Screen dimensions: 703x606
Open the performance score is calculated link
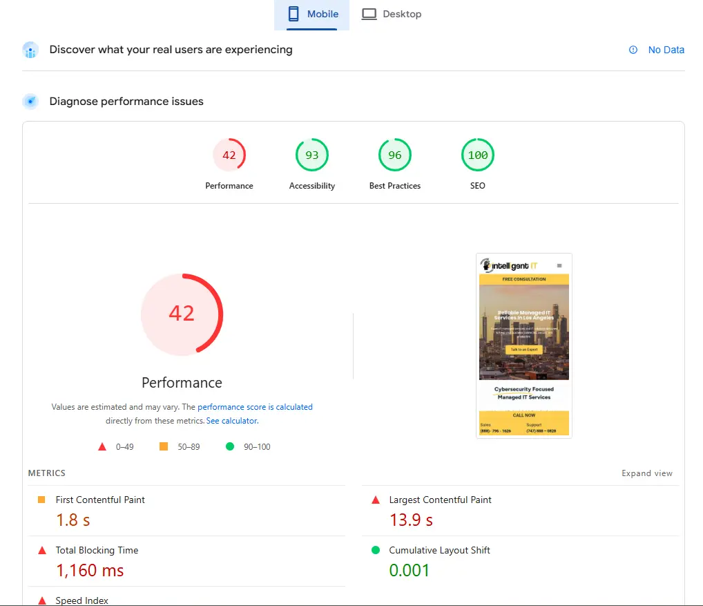coord(255,407)
